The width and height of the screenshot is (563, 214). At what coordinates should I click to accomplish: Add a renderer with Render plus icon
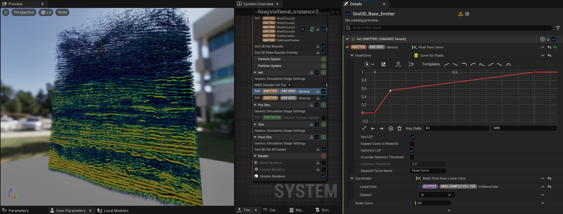coord(323,156)
